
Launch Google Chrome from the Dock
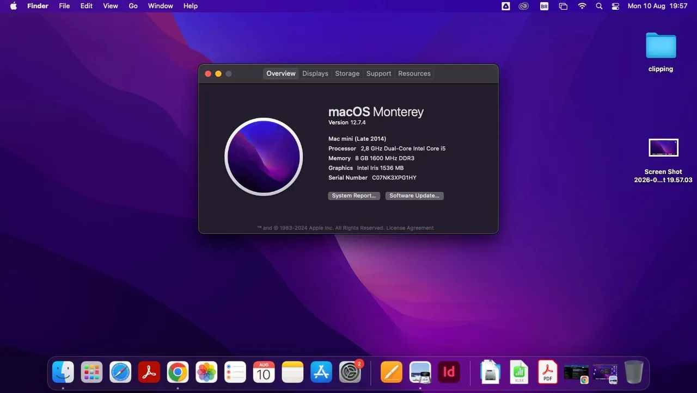point(178,372)
